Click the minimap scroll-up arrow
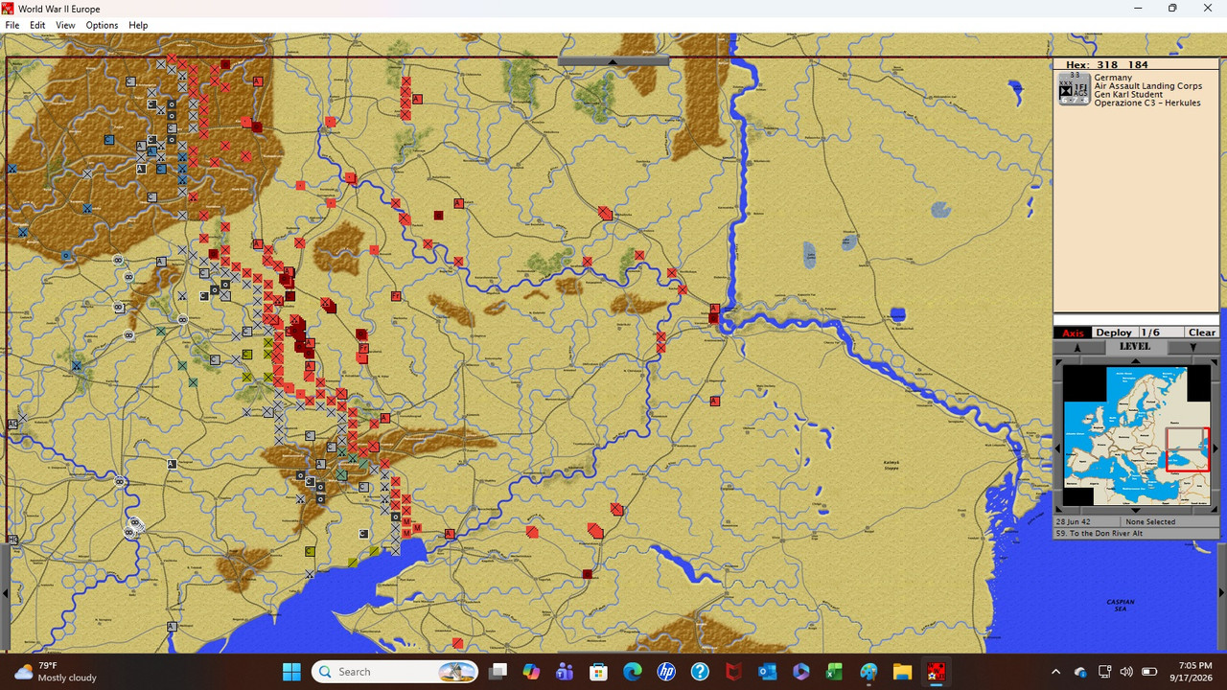This screenshot has height=690, width=1227. coord(1136,360)
